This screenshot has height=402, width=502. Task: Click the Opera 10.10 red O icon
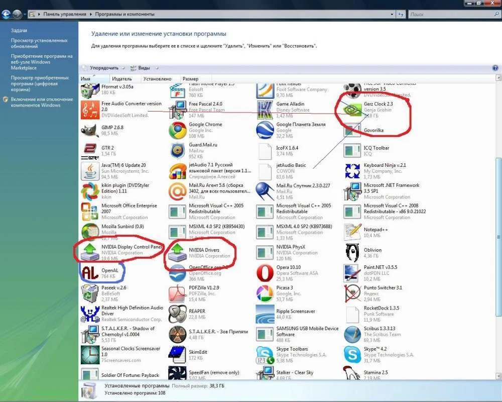click(x=265, y=273)
